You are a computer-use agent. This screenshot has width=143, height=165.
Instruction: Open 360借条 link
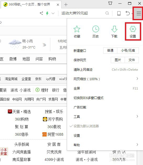pyautogui.click(x=22, y=134)
